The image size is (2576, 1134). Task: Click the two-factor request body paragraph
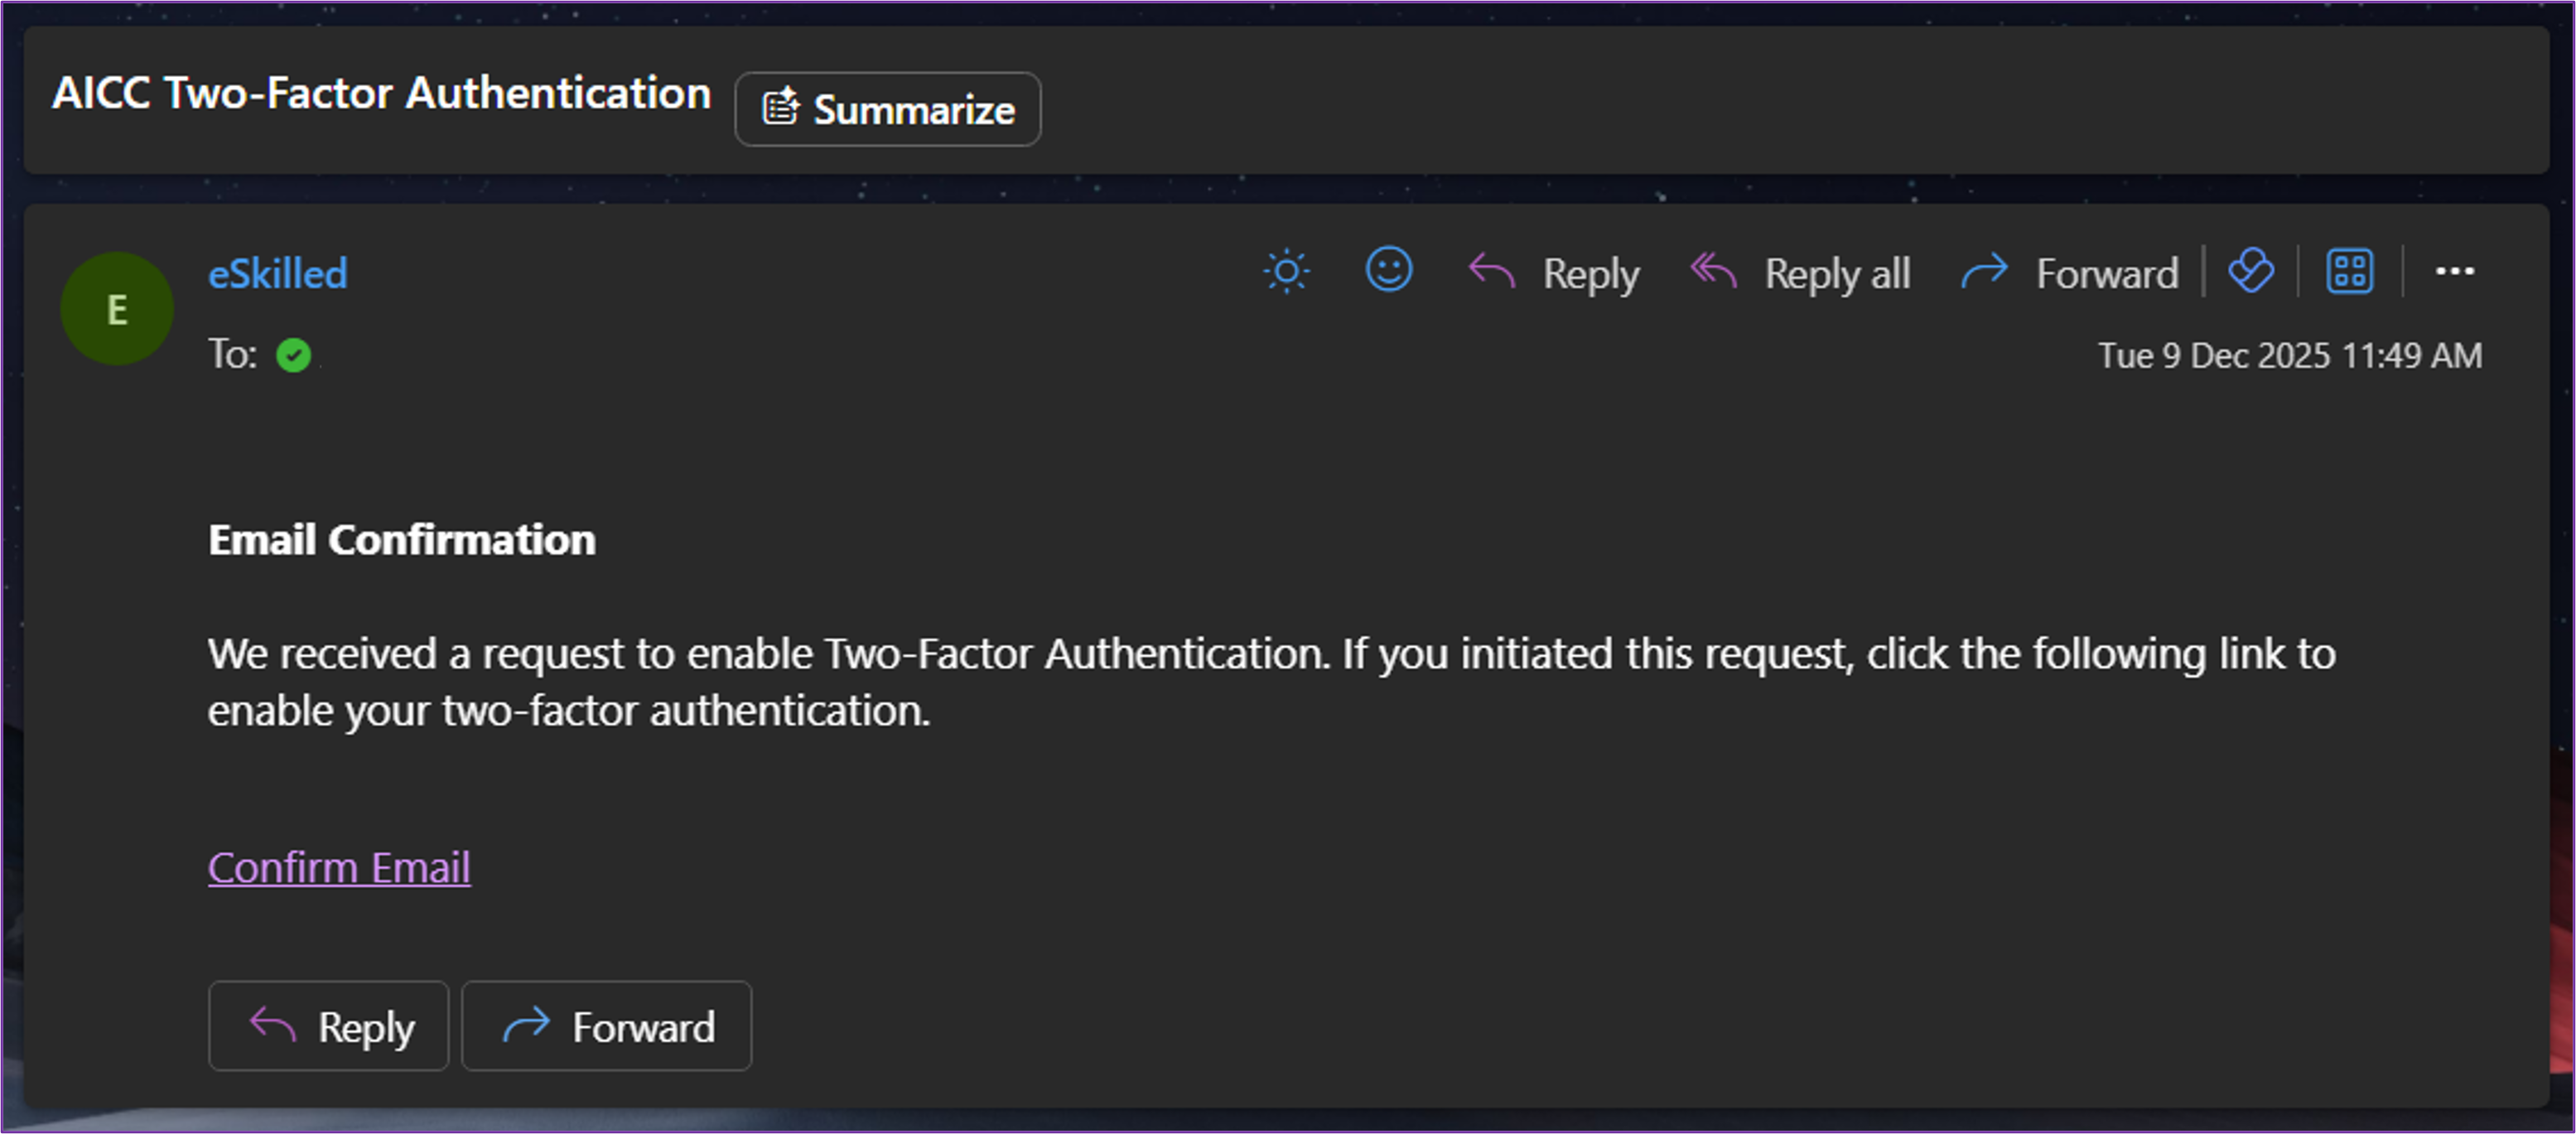point(1270,682)
